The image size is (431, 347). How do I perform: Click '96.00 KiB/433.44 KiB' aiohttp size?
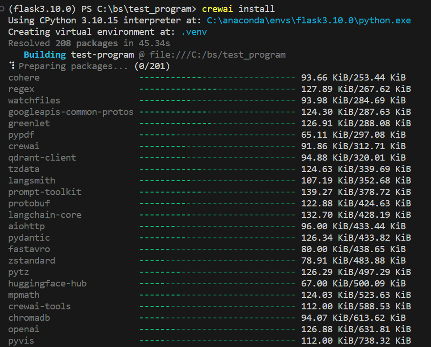353,226
